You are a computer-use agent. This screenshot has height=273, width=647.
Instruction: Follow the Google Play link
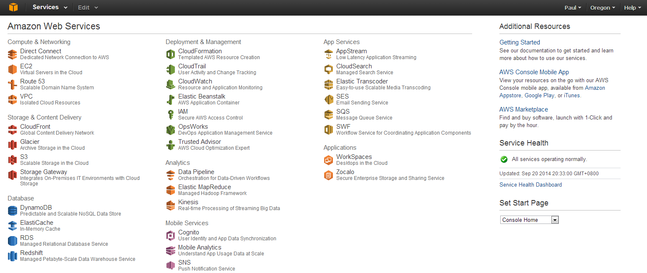pyautogui.click(x=539, y=96)
